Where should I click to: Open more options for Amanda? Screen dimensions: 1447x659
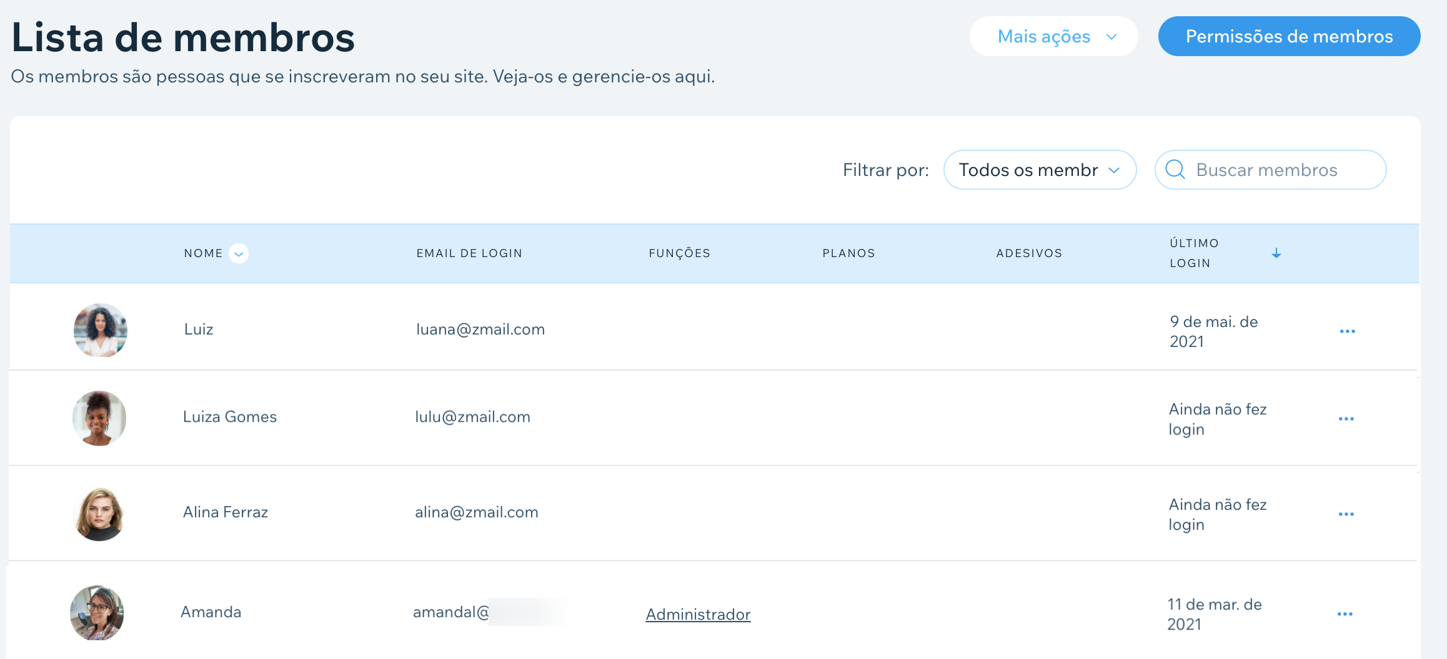tap(1345, 614)
